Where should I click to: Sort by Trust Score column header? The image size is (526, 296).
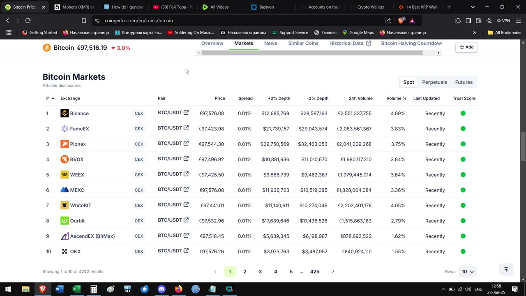464,98
